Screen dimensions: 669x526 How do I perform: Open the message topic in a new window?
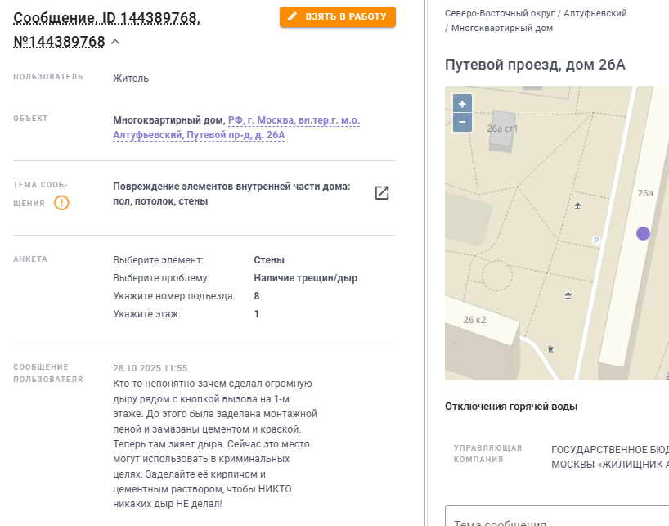(381, 193)
